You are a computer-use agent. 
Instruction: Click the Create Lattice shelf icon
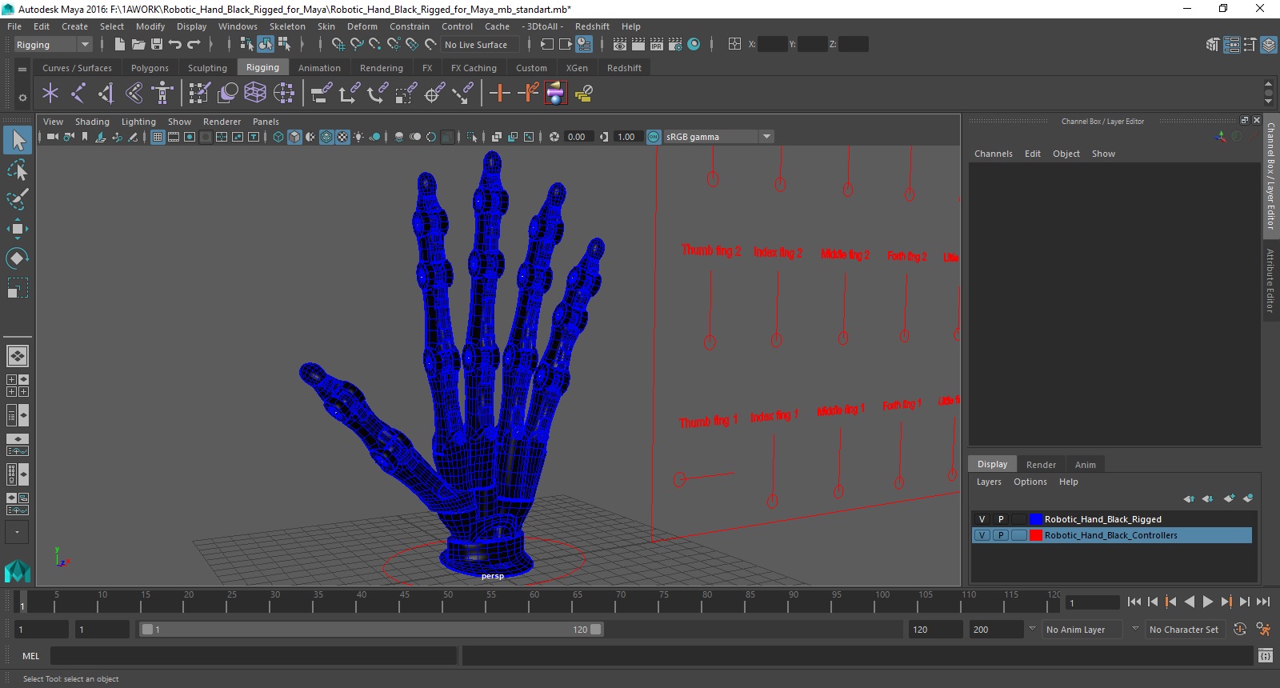(255, 94)
